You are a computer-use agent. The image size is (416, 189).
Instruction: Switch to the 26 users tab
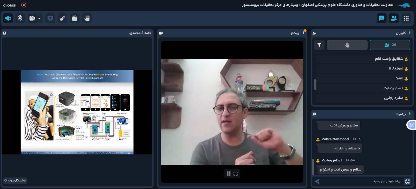[x=390, y=45]
